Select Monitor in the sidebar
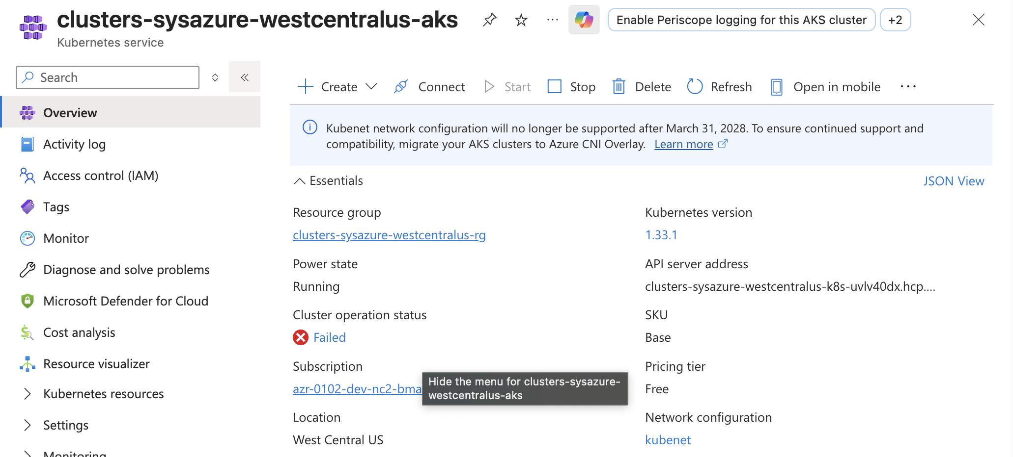 66,238
